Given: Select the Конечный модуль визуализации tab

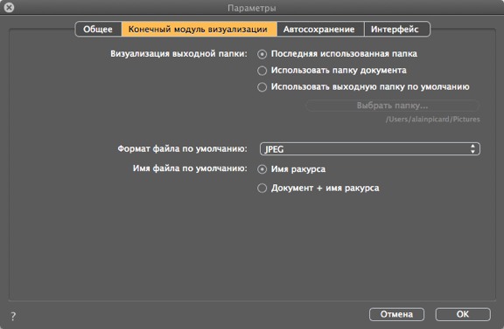Looking at the screenshot, I should pyautogui.click(x=199, y=29).
